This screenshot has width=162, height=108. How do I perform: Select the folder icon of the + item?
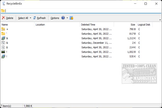click(x=3, y=29)
